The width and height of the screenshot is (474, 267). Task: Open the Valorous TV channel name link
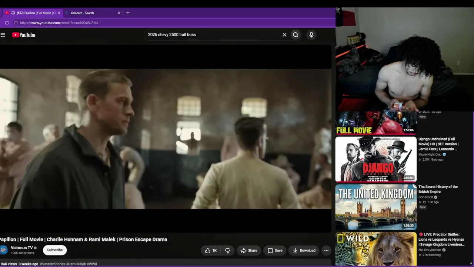[x=22, y=248]
